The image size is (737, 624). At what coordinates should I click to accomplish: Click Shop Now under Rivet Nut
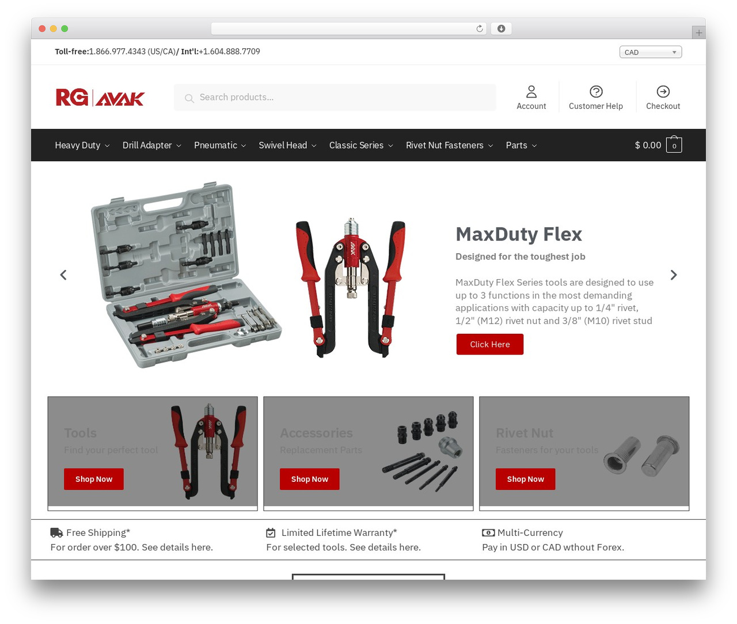[526, 479]
